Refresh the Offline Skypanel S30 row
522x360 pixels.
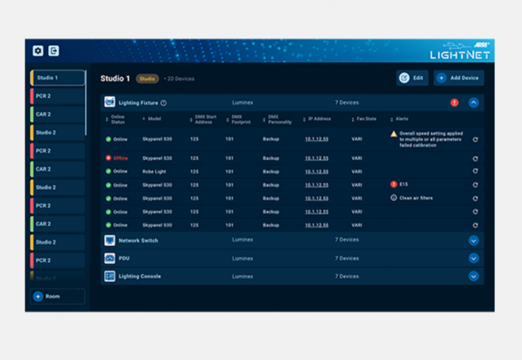(x=475, y=159)
